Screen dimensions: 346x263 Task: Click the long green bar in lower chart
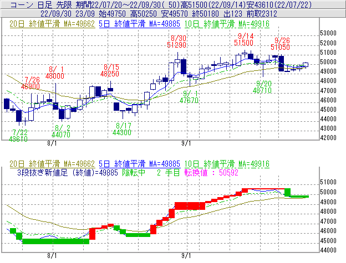pyautogui.click(x=56, y=241)
